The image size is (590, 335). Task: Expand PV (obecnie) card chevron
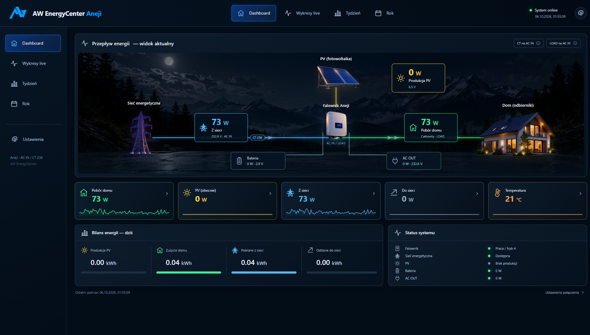pos(270,194)
